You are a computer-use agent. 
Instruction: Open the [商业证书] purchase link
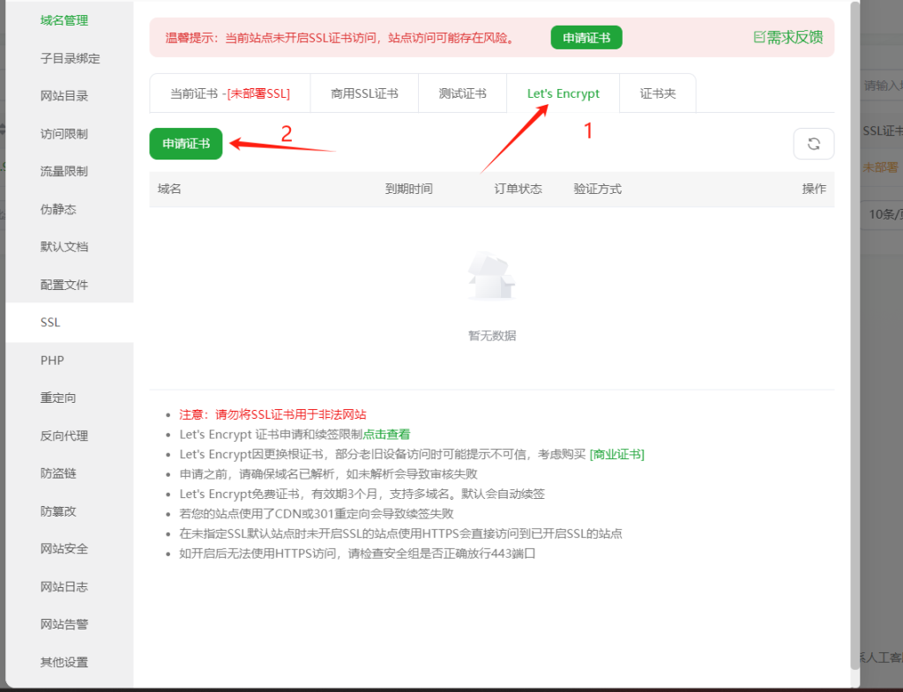[616, 454]
